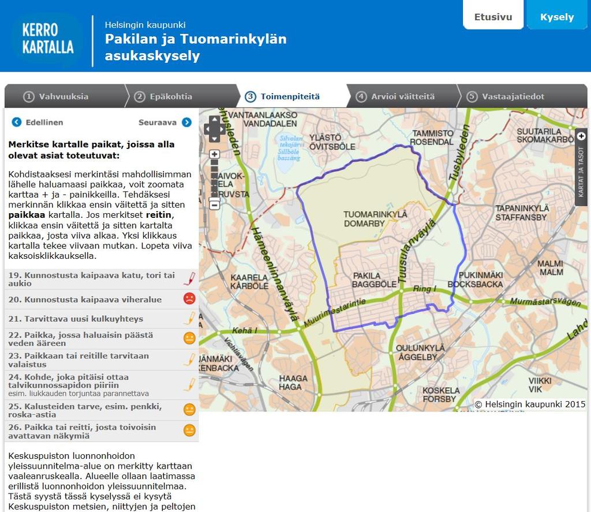The image size is (591, 512).
Task: Click the red pen icon for item 19
Action: click(x=189, y=279)
